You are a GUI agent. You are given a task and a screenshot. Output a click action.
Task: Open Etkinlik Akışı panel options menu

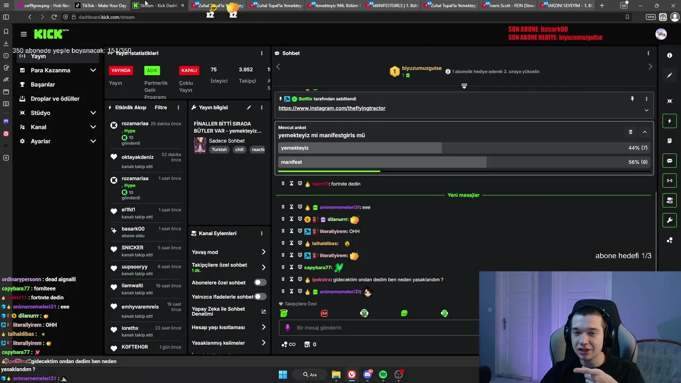click(178, 107)
